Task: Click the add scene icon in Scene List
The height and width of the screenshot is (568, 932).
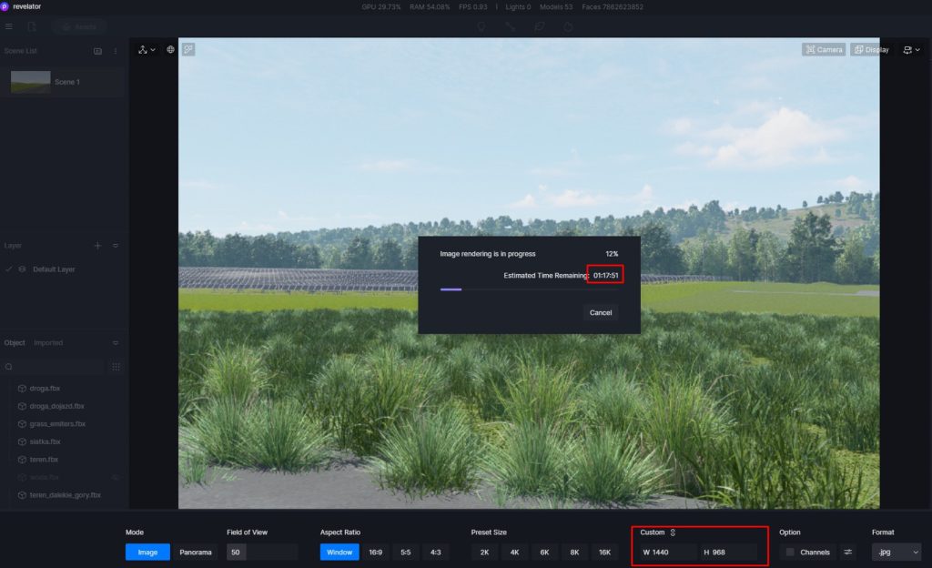Action: click(x=98, y=51)
